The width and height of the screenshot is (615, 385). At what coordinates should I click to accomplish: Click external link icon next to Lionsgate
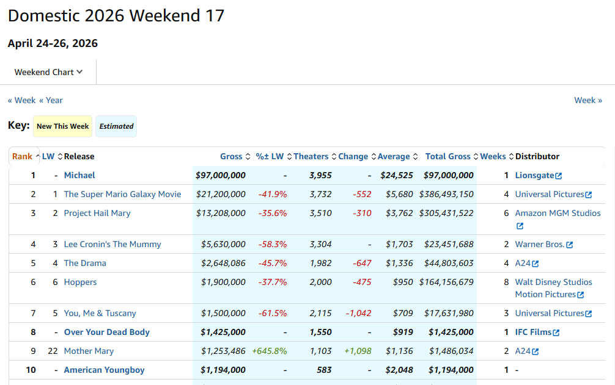tap(558, 176)
